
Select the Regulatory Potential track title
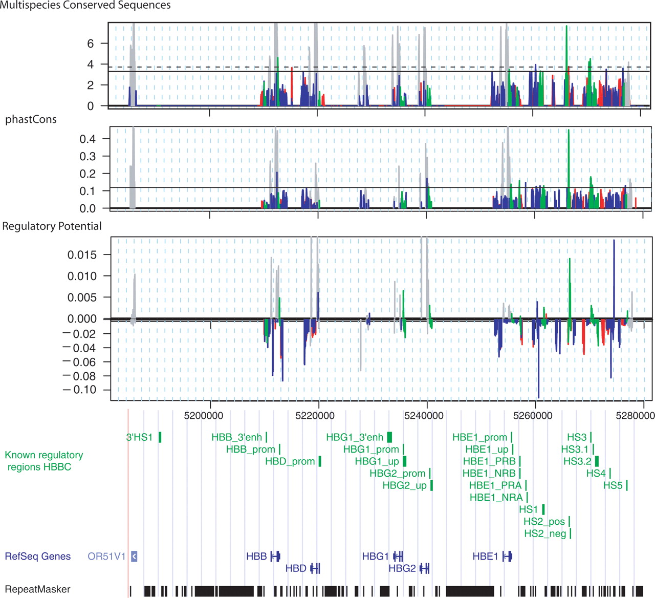52,226
